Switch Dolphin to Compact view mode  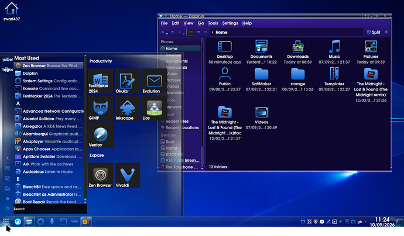click(198, 32)
